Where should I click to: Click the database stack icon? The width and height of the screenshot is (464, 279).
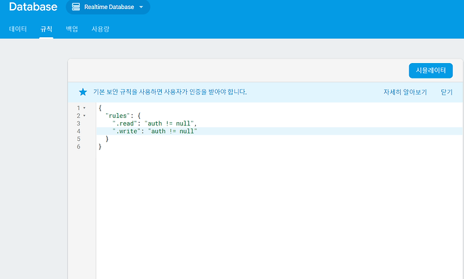76,7
